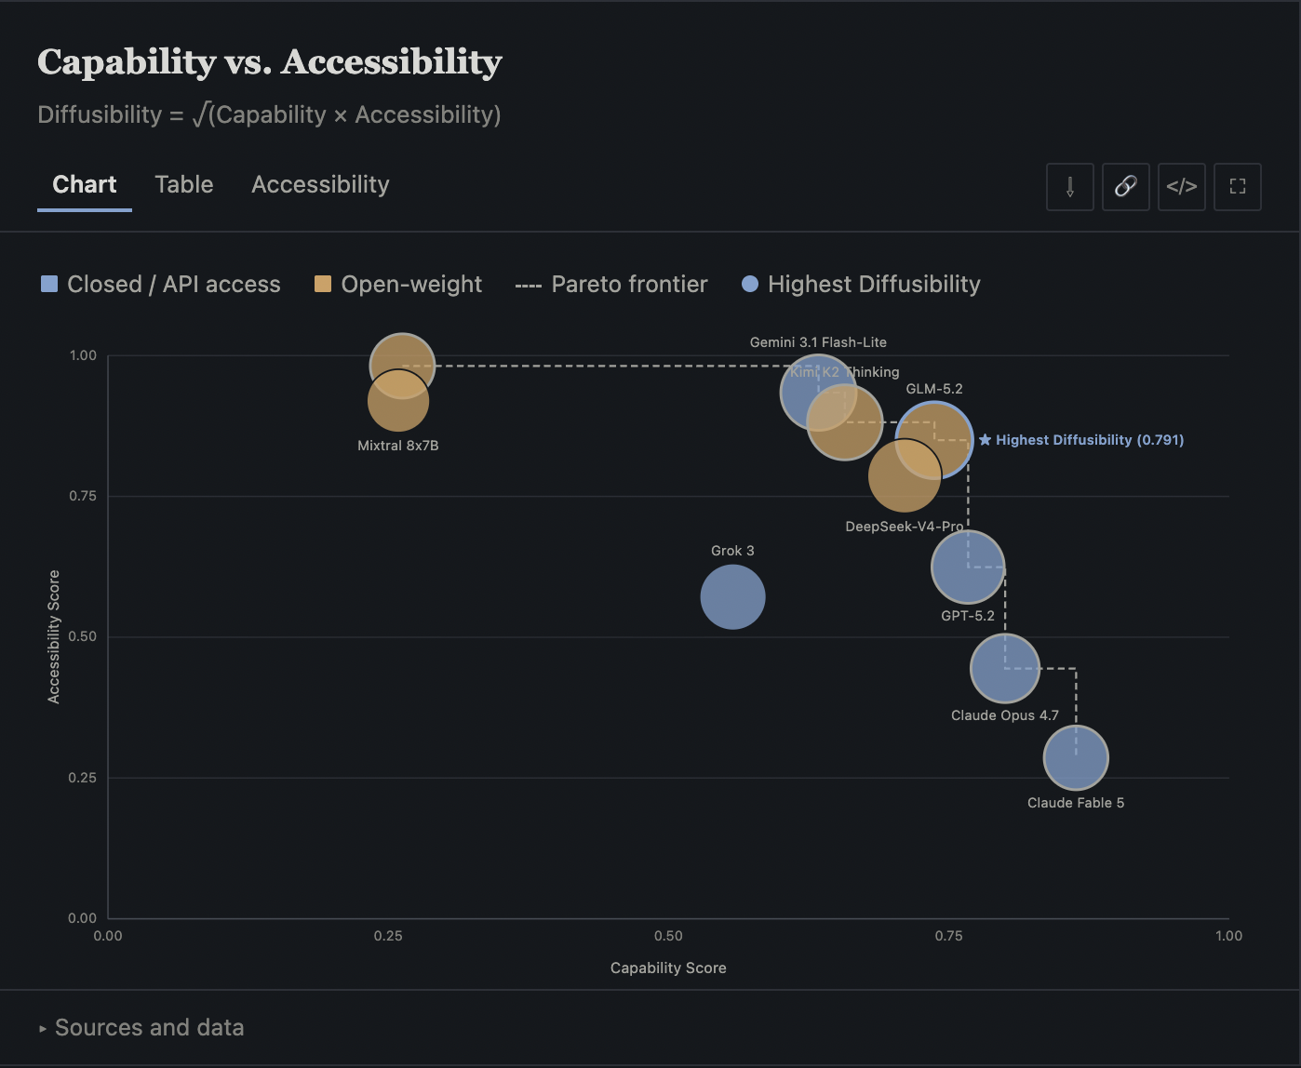Click the blue Closed / API access swatch

tap(49, 284)
